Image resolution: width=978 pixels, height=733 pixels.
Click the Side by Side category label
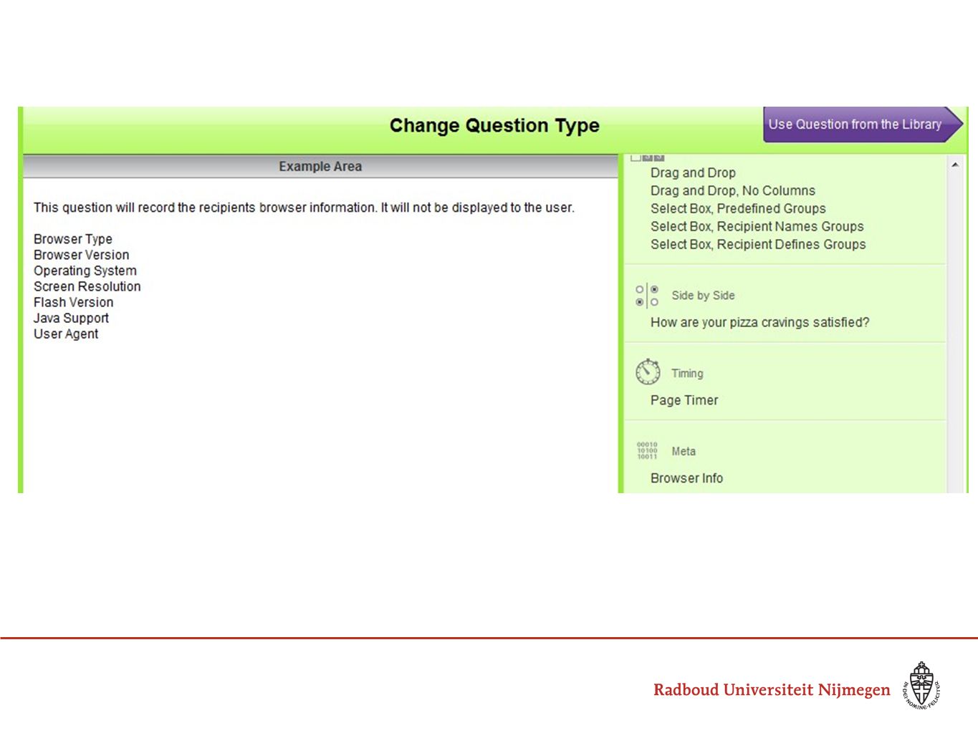703,296
